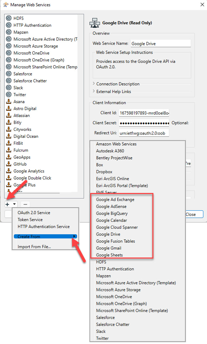Select Microsoft OneDrive in service list
207x344 pixels.
click(31, 53)
